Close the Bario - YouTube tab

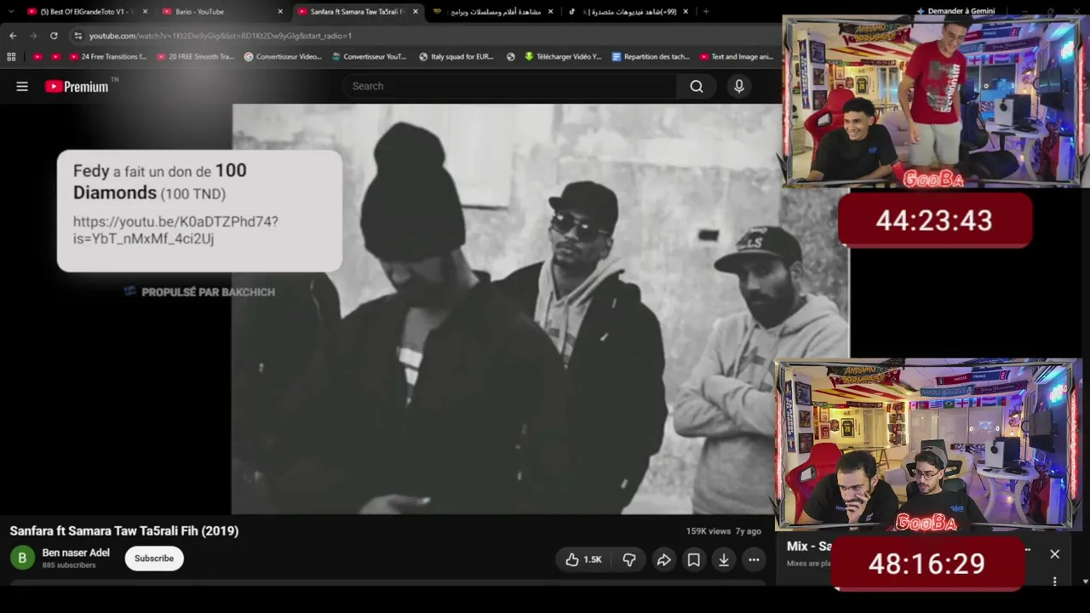coord(280,12)
